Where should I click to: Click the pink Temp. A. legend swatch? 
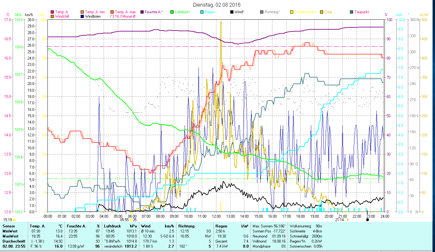click(53, 12)
